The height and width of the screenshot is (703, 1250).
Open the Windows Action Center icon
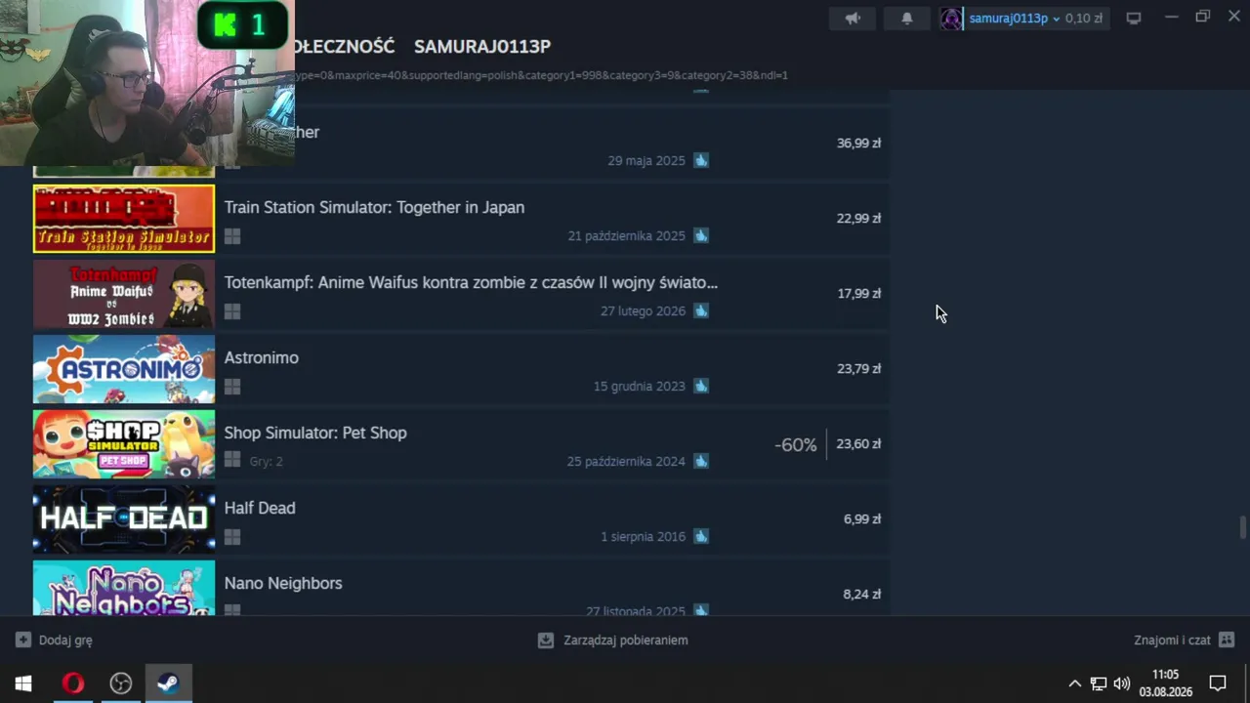coord(1218,683)
